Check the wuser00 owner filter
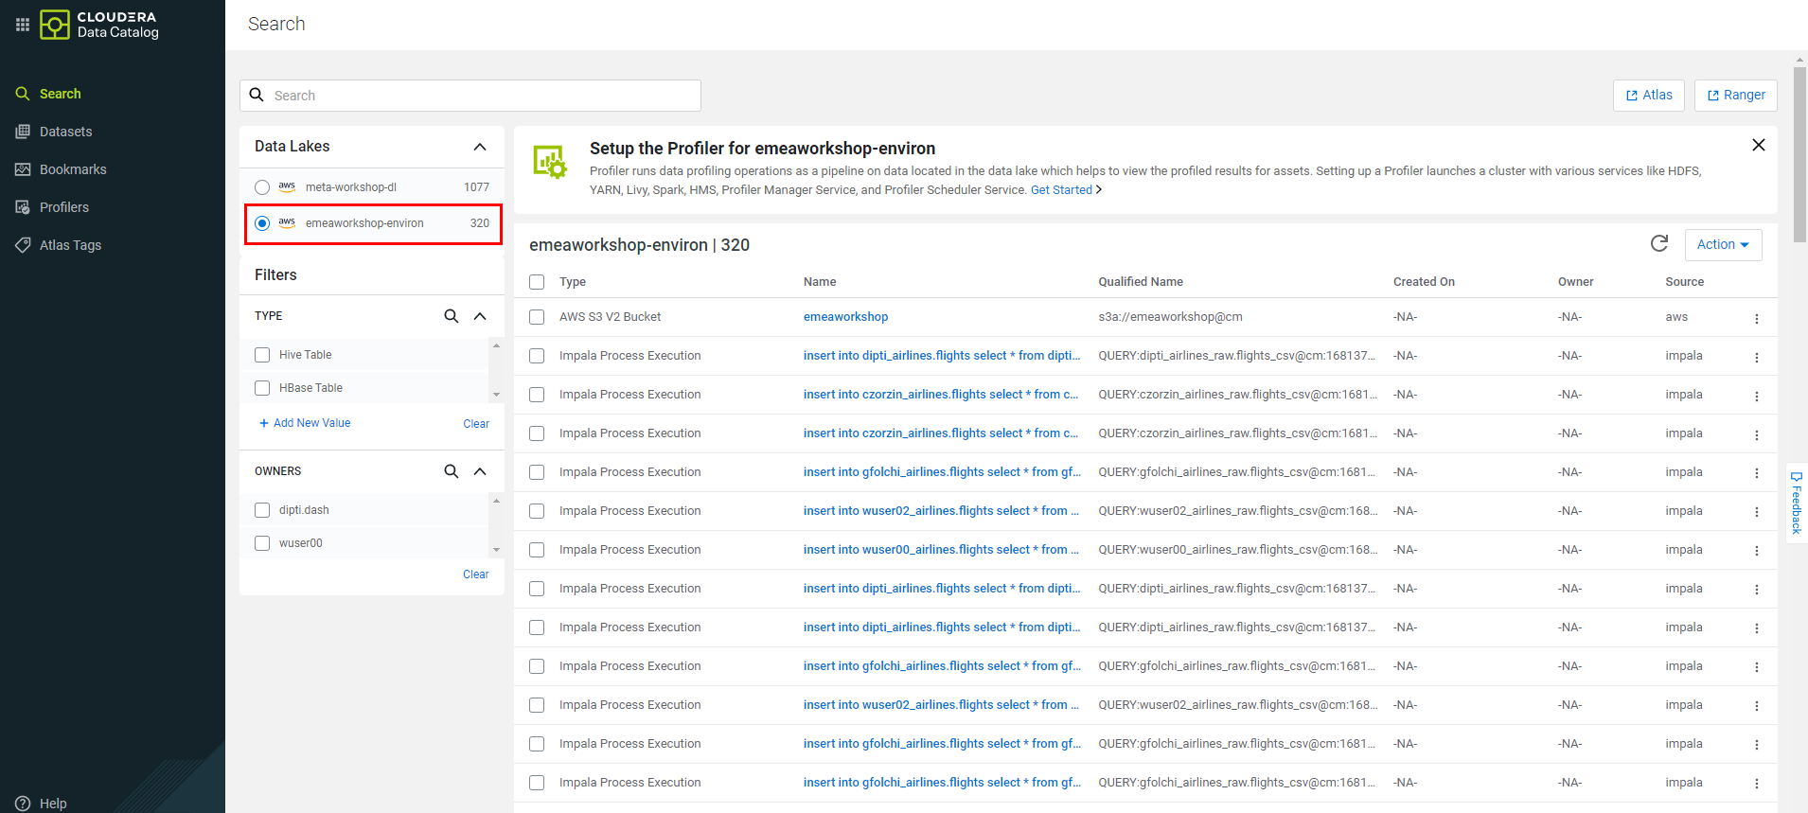This screenshot has height=813, width=1808. pos(262,543)
